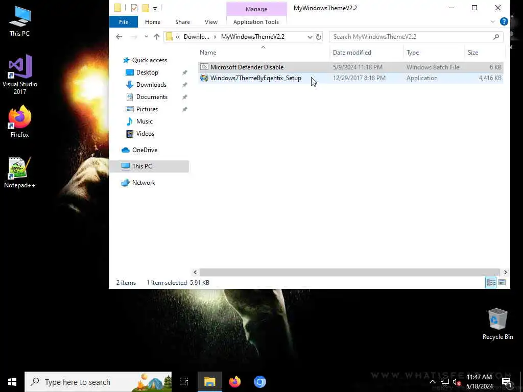Image resolution: width=523 pixels, height=392 pixels.
Task: Click the horizontal scrollbar right arrow
Action: [505, 273]
